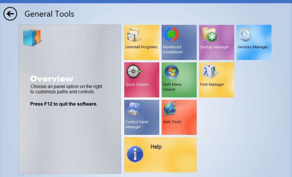Choose the "Startup Manager" label

click(x=215, y=47)
